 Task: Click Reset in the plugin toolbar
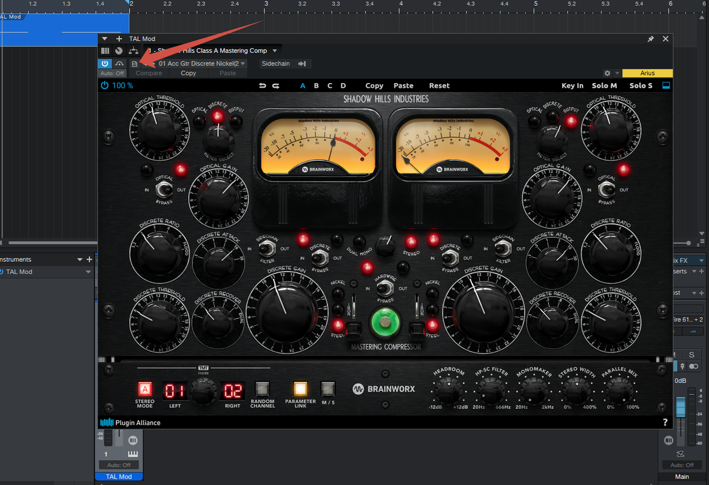pyautogui.click(x=439, y=85)
